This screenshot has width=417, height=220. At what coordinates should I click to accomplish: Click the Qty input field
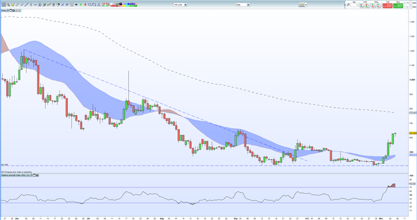click(354, 5)
